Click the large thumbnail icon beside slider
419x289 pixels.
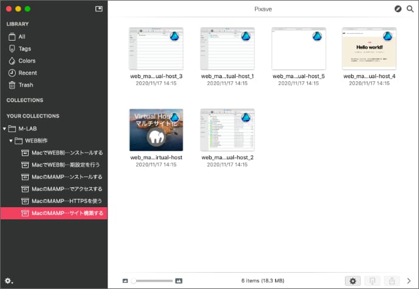coord(179,281)
